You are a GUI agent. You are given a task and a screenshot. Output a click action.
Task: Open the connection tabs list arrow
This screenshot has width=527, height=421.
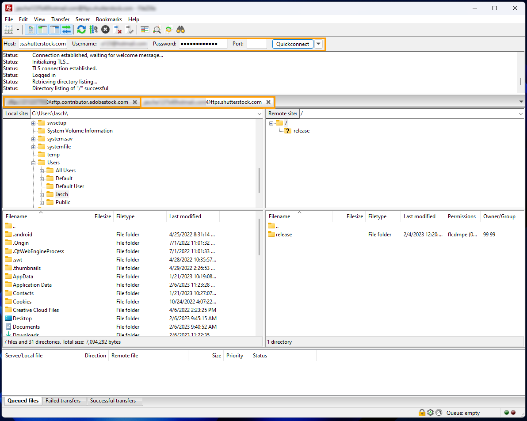coord(521,102)
